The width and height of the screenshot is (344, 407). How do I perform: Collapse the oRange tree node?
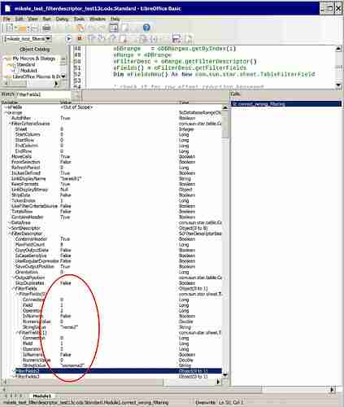pyautogui.click(x=7, y=112)
